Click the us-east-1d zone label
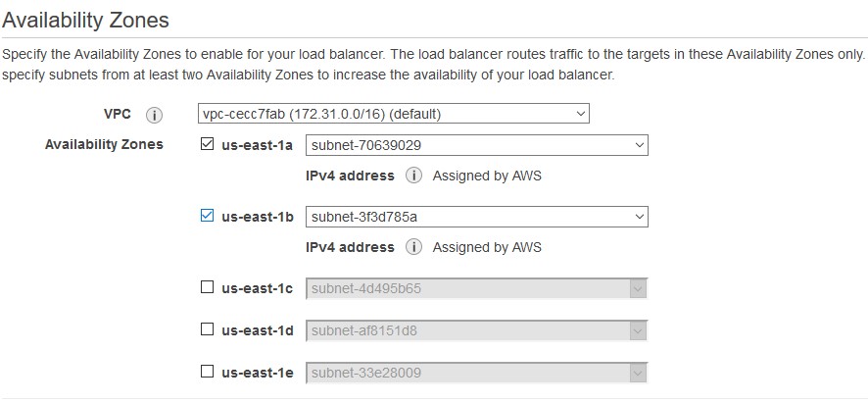868x403 pixels. tap(258, 330)
